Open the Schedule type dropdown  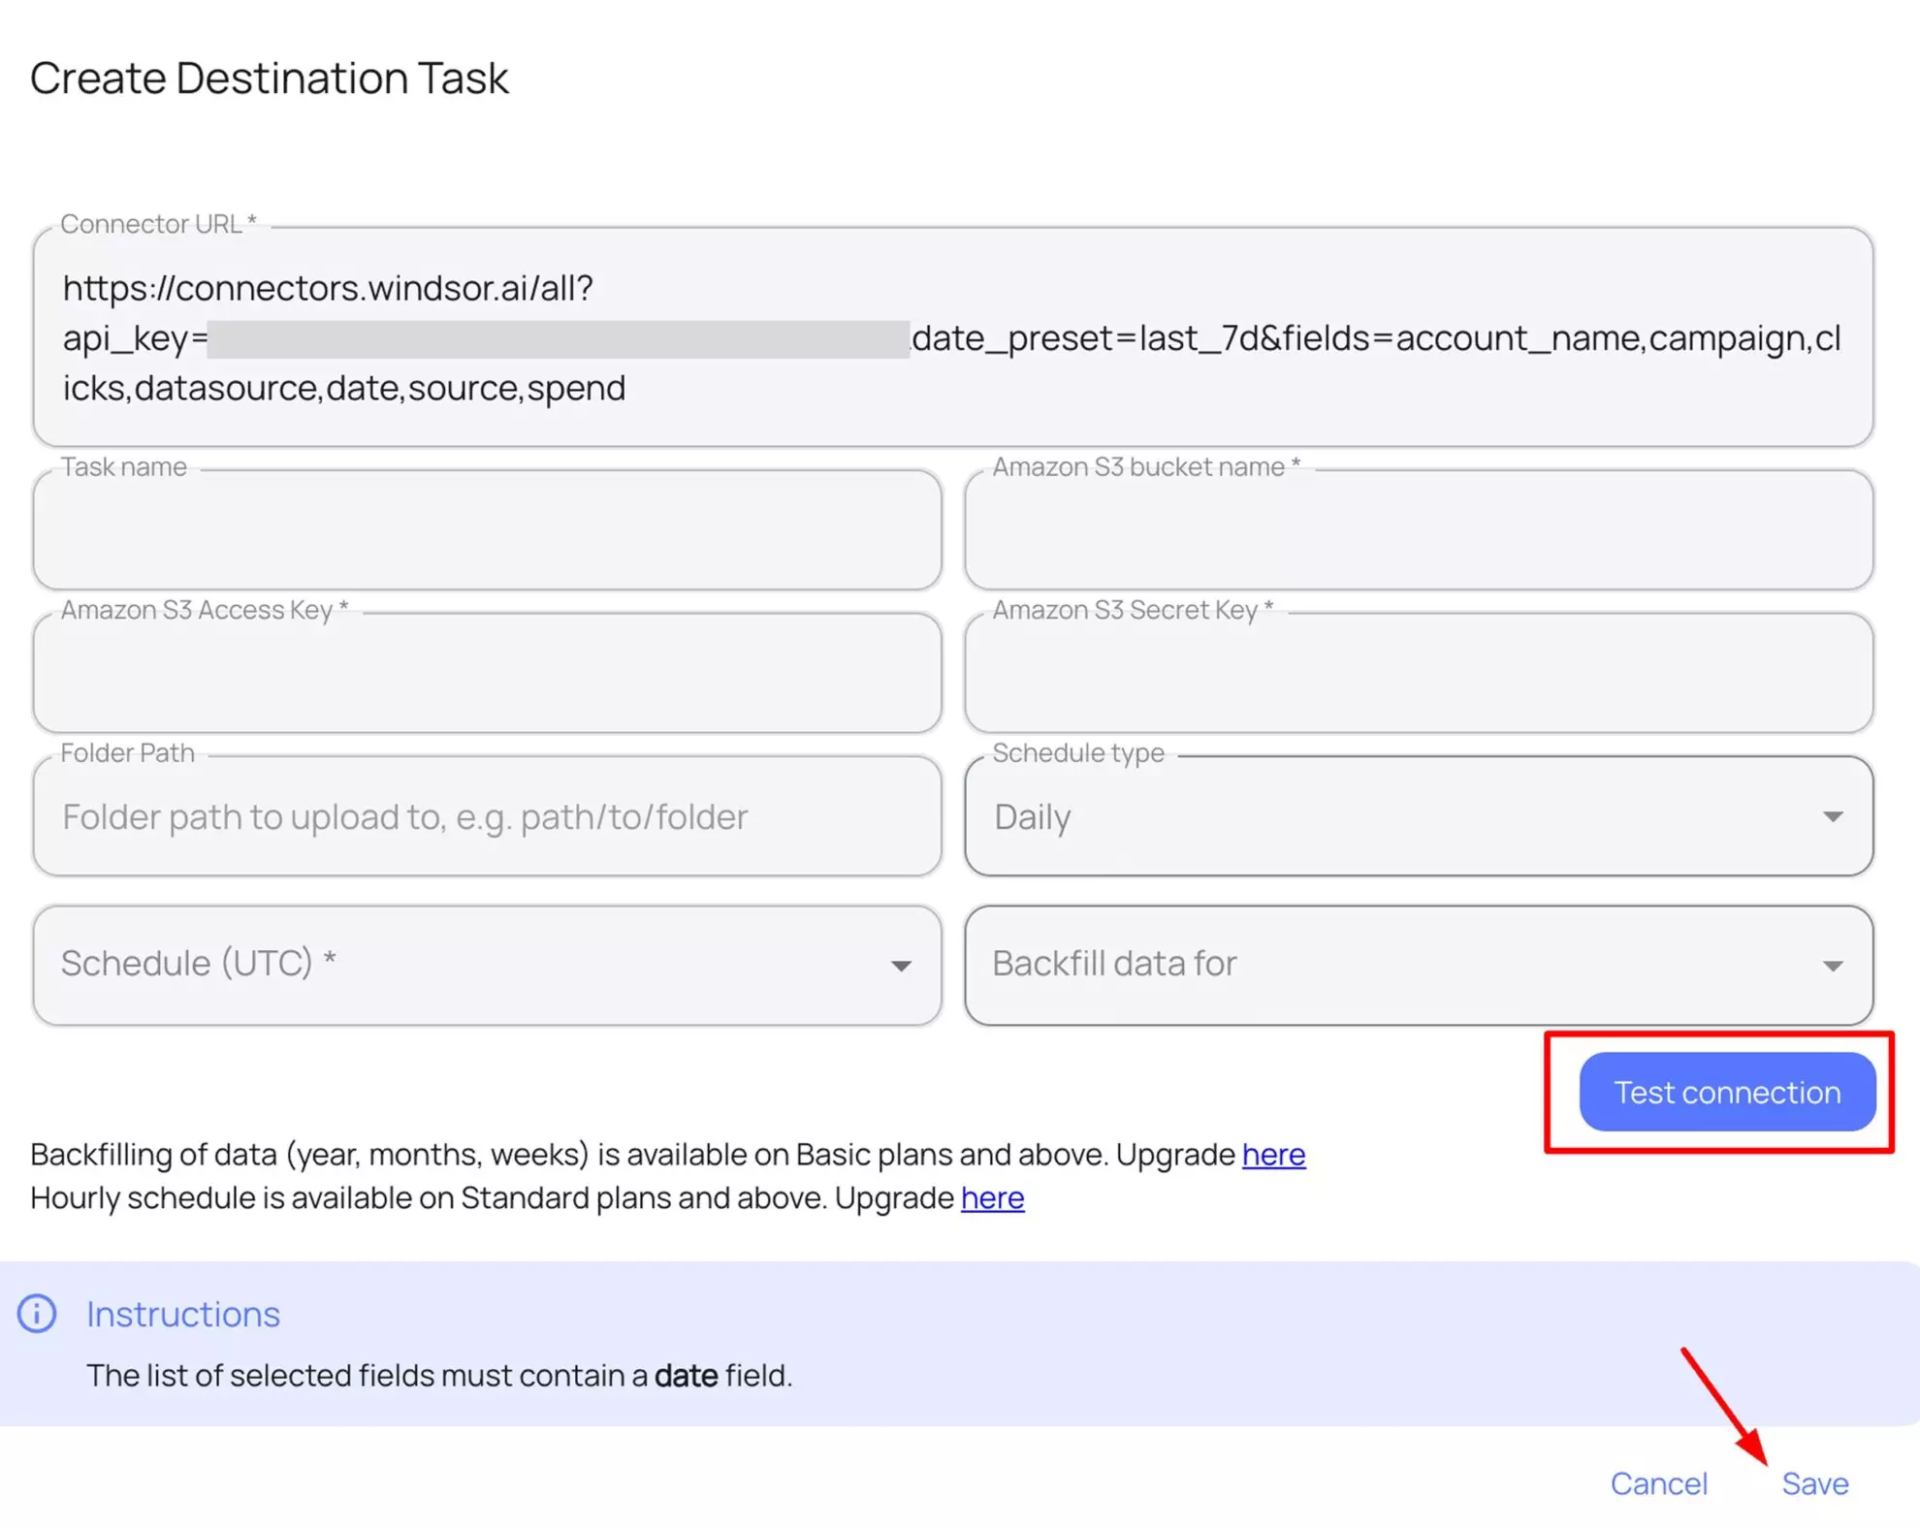click(x=1418, y=816)
